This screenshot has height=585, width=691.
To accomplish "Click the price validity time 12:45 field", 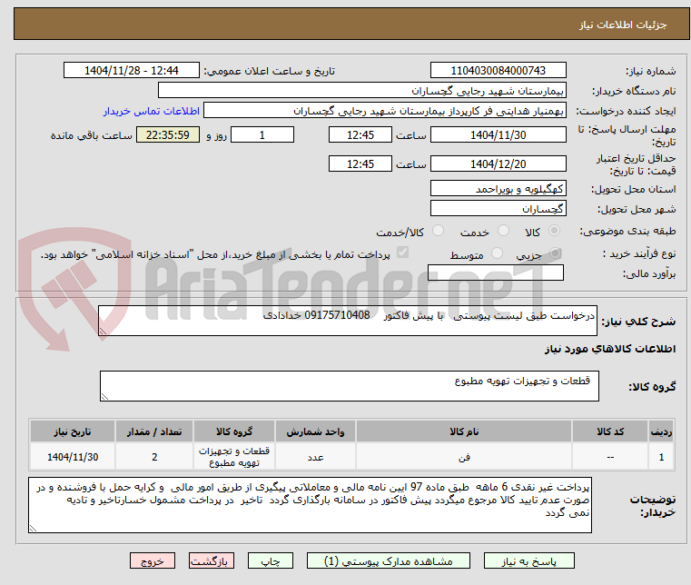I will tap(360, 164).
